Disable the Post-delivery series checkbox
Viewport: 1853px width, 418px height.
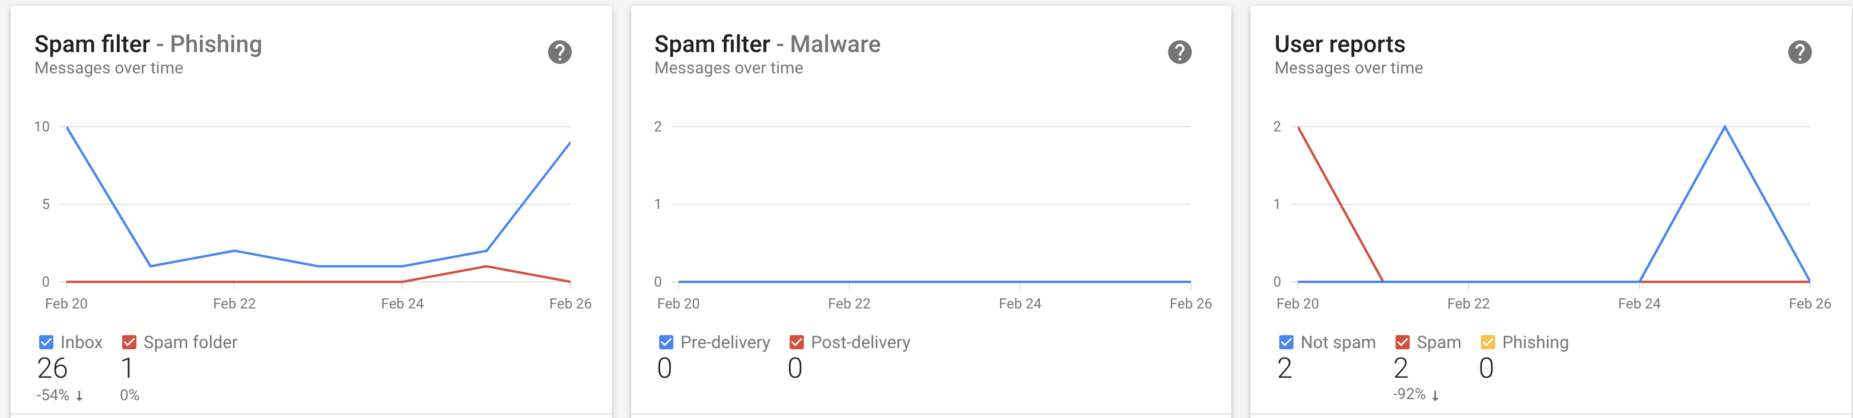[x=796, y=343]
